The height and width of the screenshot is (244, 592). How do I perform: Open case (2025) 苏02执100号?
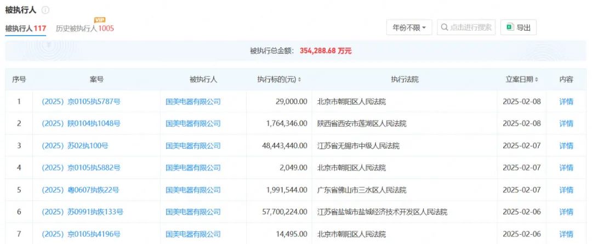pyautogui.click(x=75, y=146)
